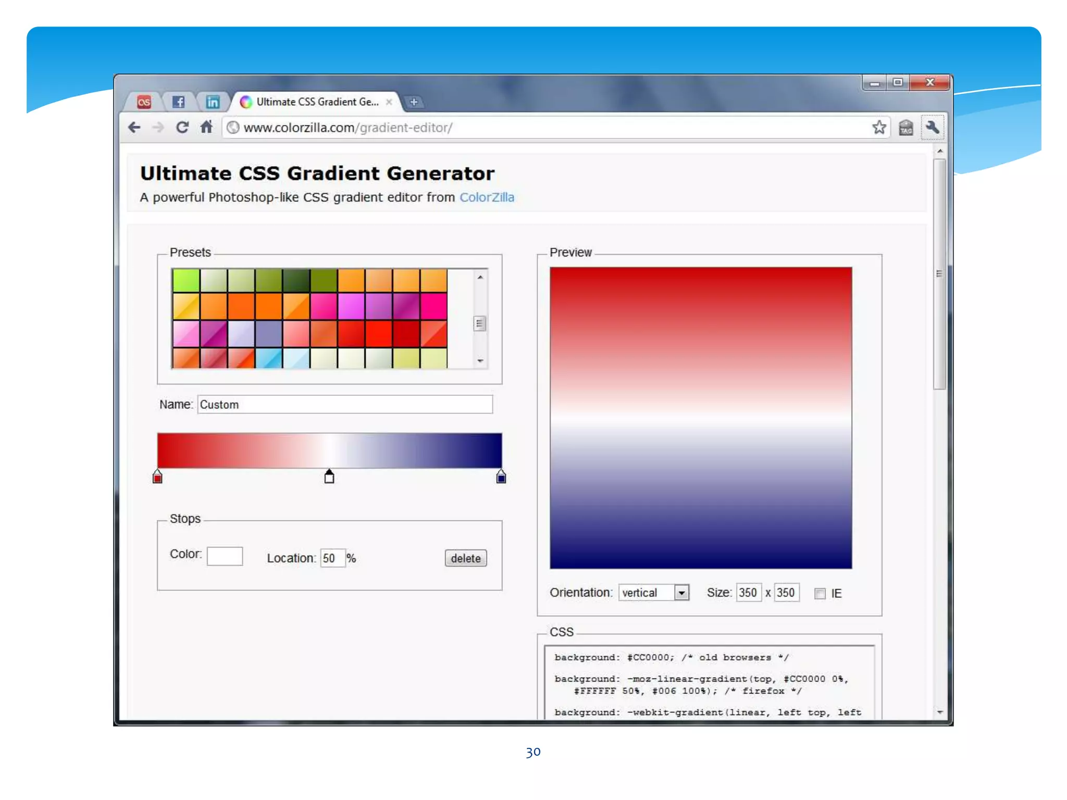Click the browser back arrow
The image size is (1067, 800).
tap(134, 127)
